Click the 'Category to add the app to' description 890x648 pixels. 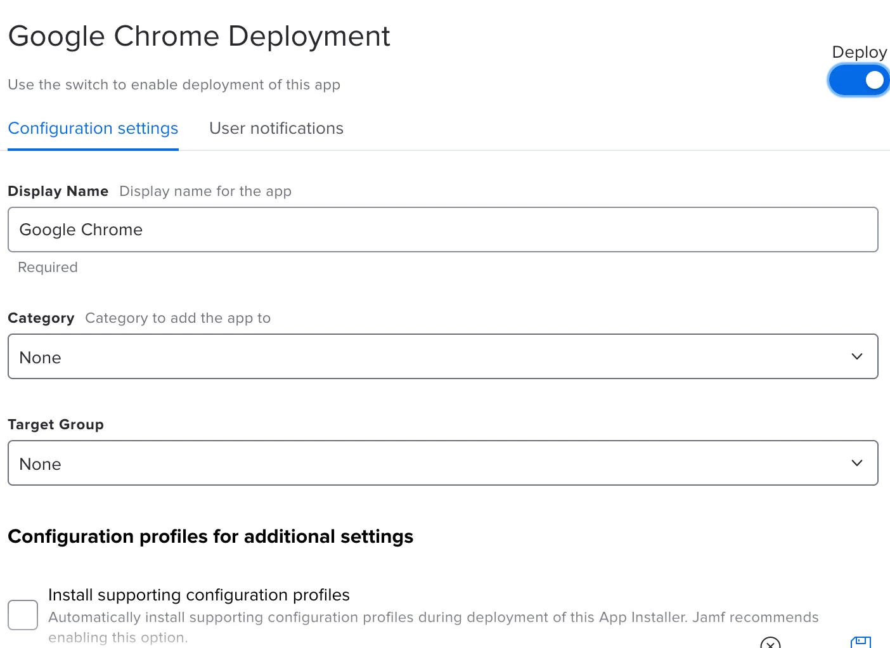pos(178,318)
